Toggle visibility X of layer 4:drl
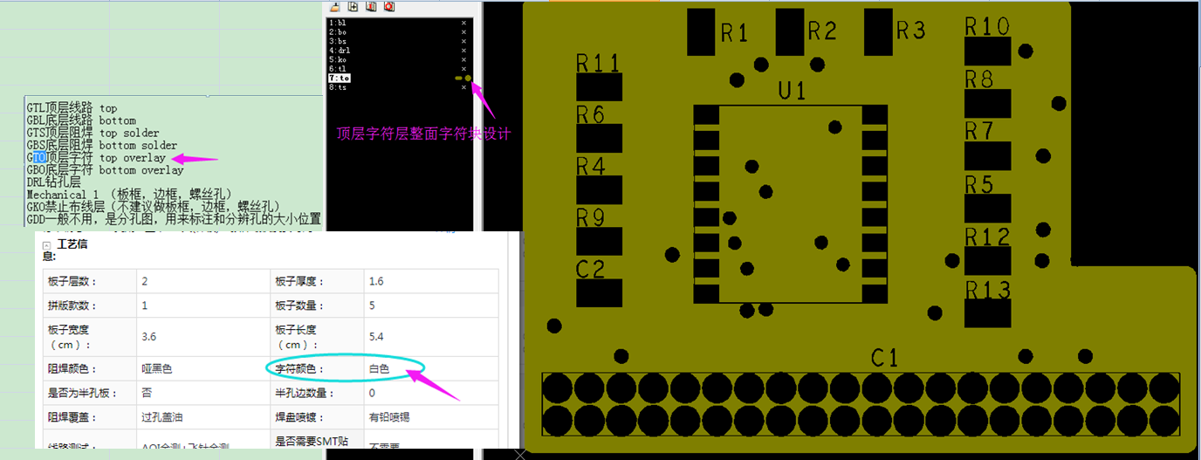Viewport: 1201px width, 460px height. (x=463, y=51)
